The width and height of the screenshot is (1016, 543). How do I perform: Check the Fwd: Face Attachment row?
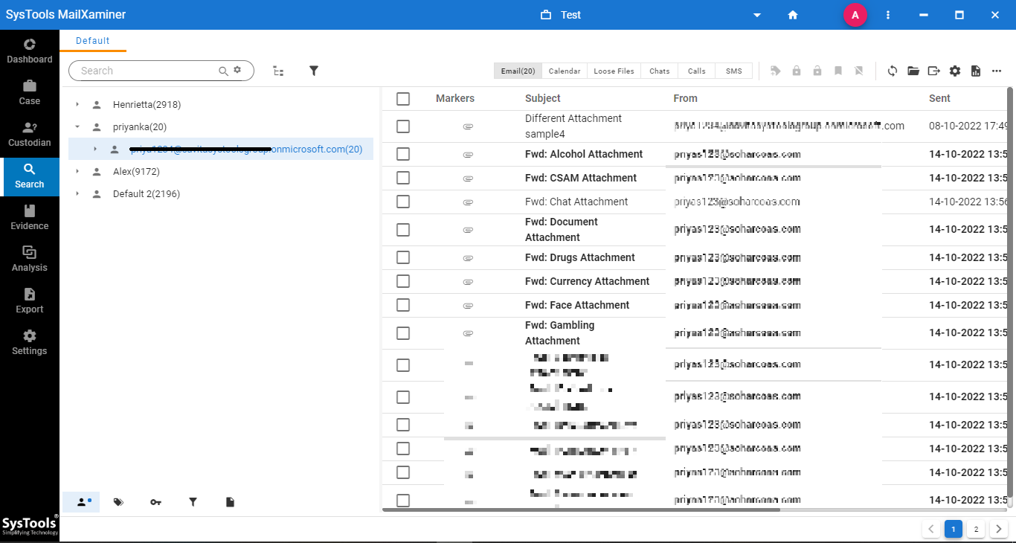tap(403, 305)
